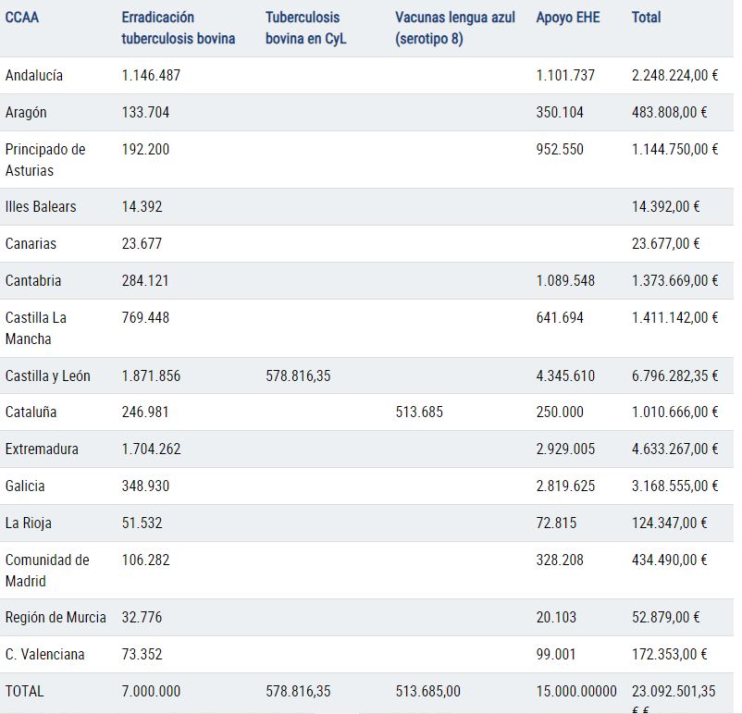
Task: Select Región de Murcia row label
Action: [56, 618]
